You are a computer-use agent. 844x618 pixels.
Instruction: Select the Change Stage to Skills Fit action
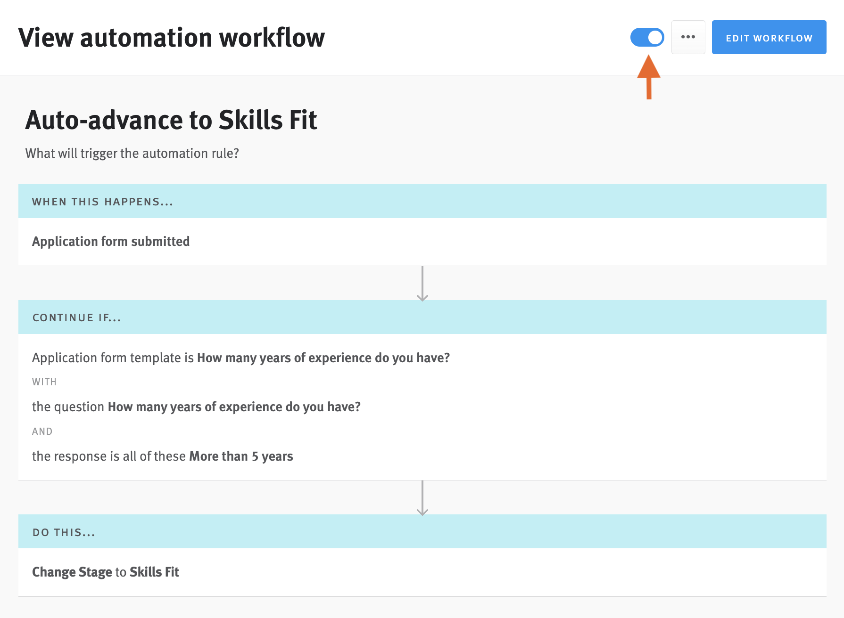[105, 571]
